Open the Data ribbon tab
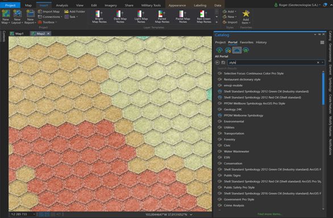Viewport: 333px width, 218px height. [x=218, y=5]
